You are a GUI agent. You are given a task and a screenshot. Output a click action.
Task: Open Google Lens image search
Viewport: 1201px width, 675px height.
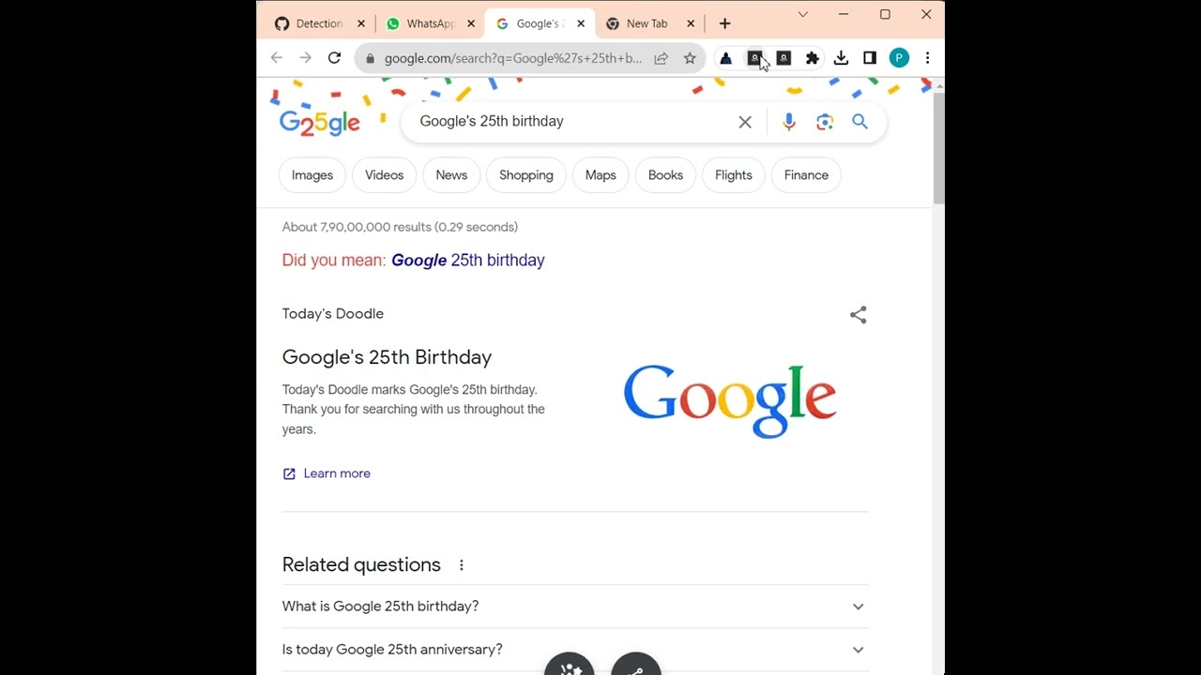click(x=825, y=122)
